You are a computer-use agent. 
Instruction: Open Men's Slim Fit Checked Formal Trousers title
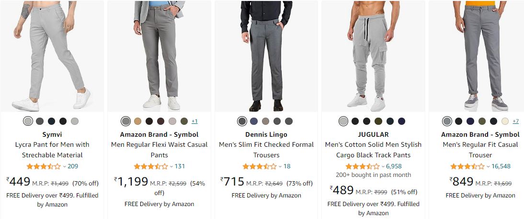[x=266, y=150]
